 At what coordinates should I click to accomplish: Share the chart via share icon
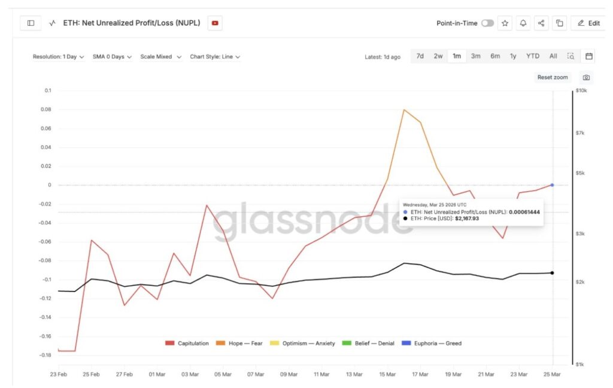pos(541,23)
